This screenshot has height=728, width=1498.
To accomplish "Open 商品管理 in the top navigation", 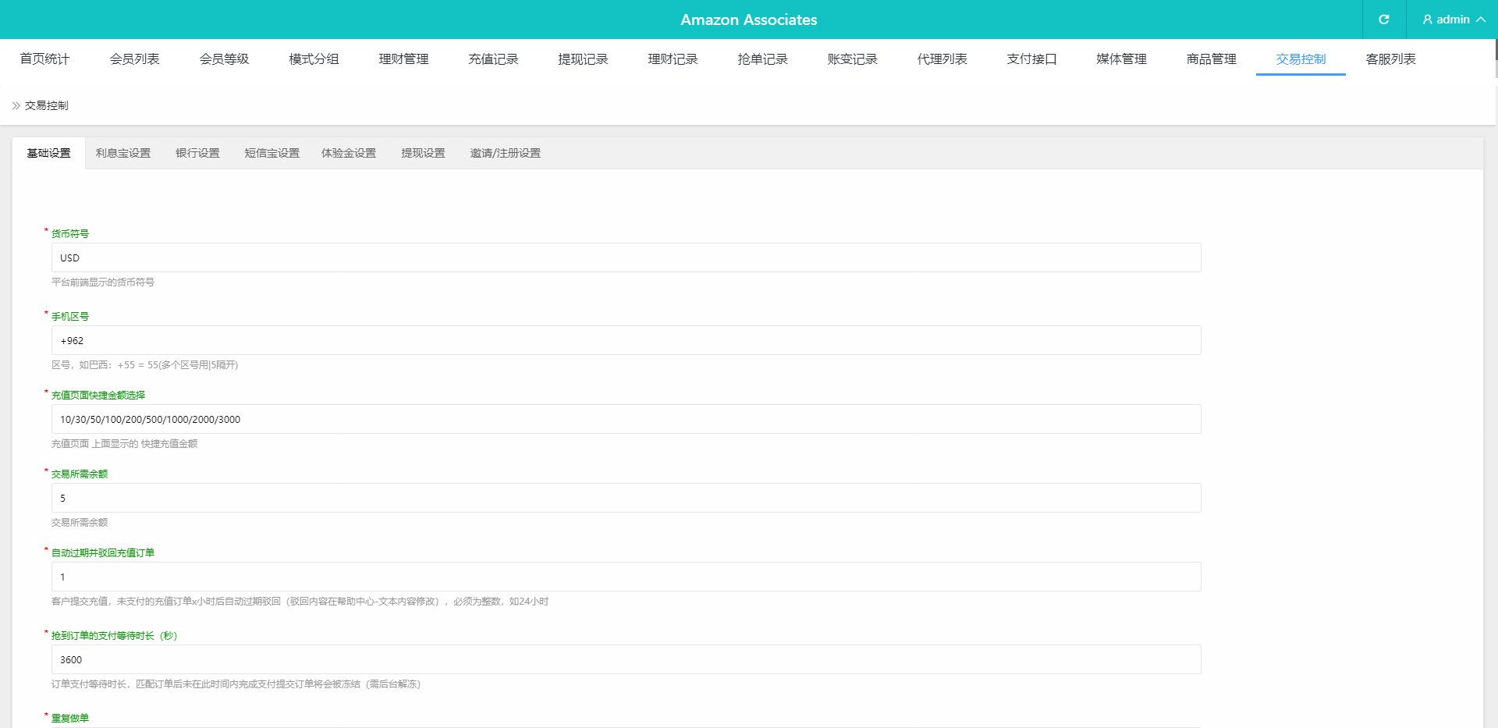I will (x=1211, y=59).
